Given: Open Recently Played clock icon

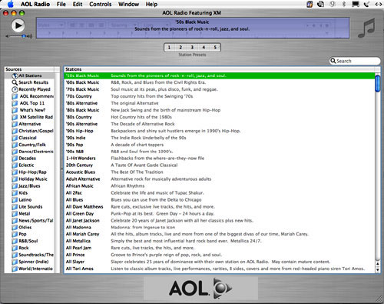Looking at the screenshot, I should point(15,89).
